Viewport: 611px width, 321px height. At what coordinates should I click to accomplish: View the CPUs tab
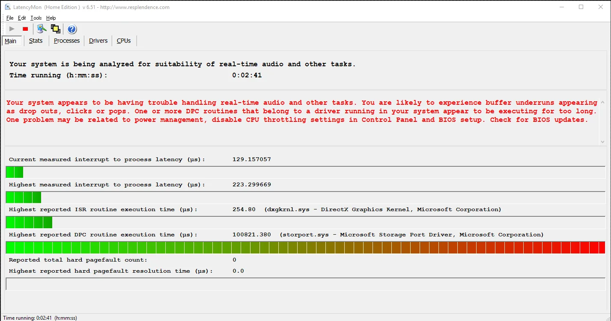(x=124, y=41)
